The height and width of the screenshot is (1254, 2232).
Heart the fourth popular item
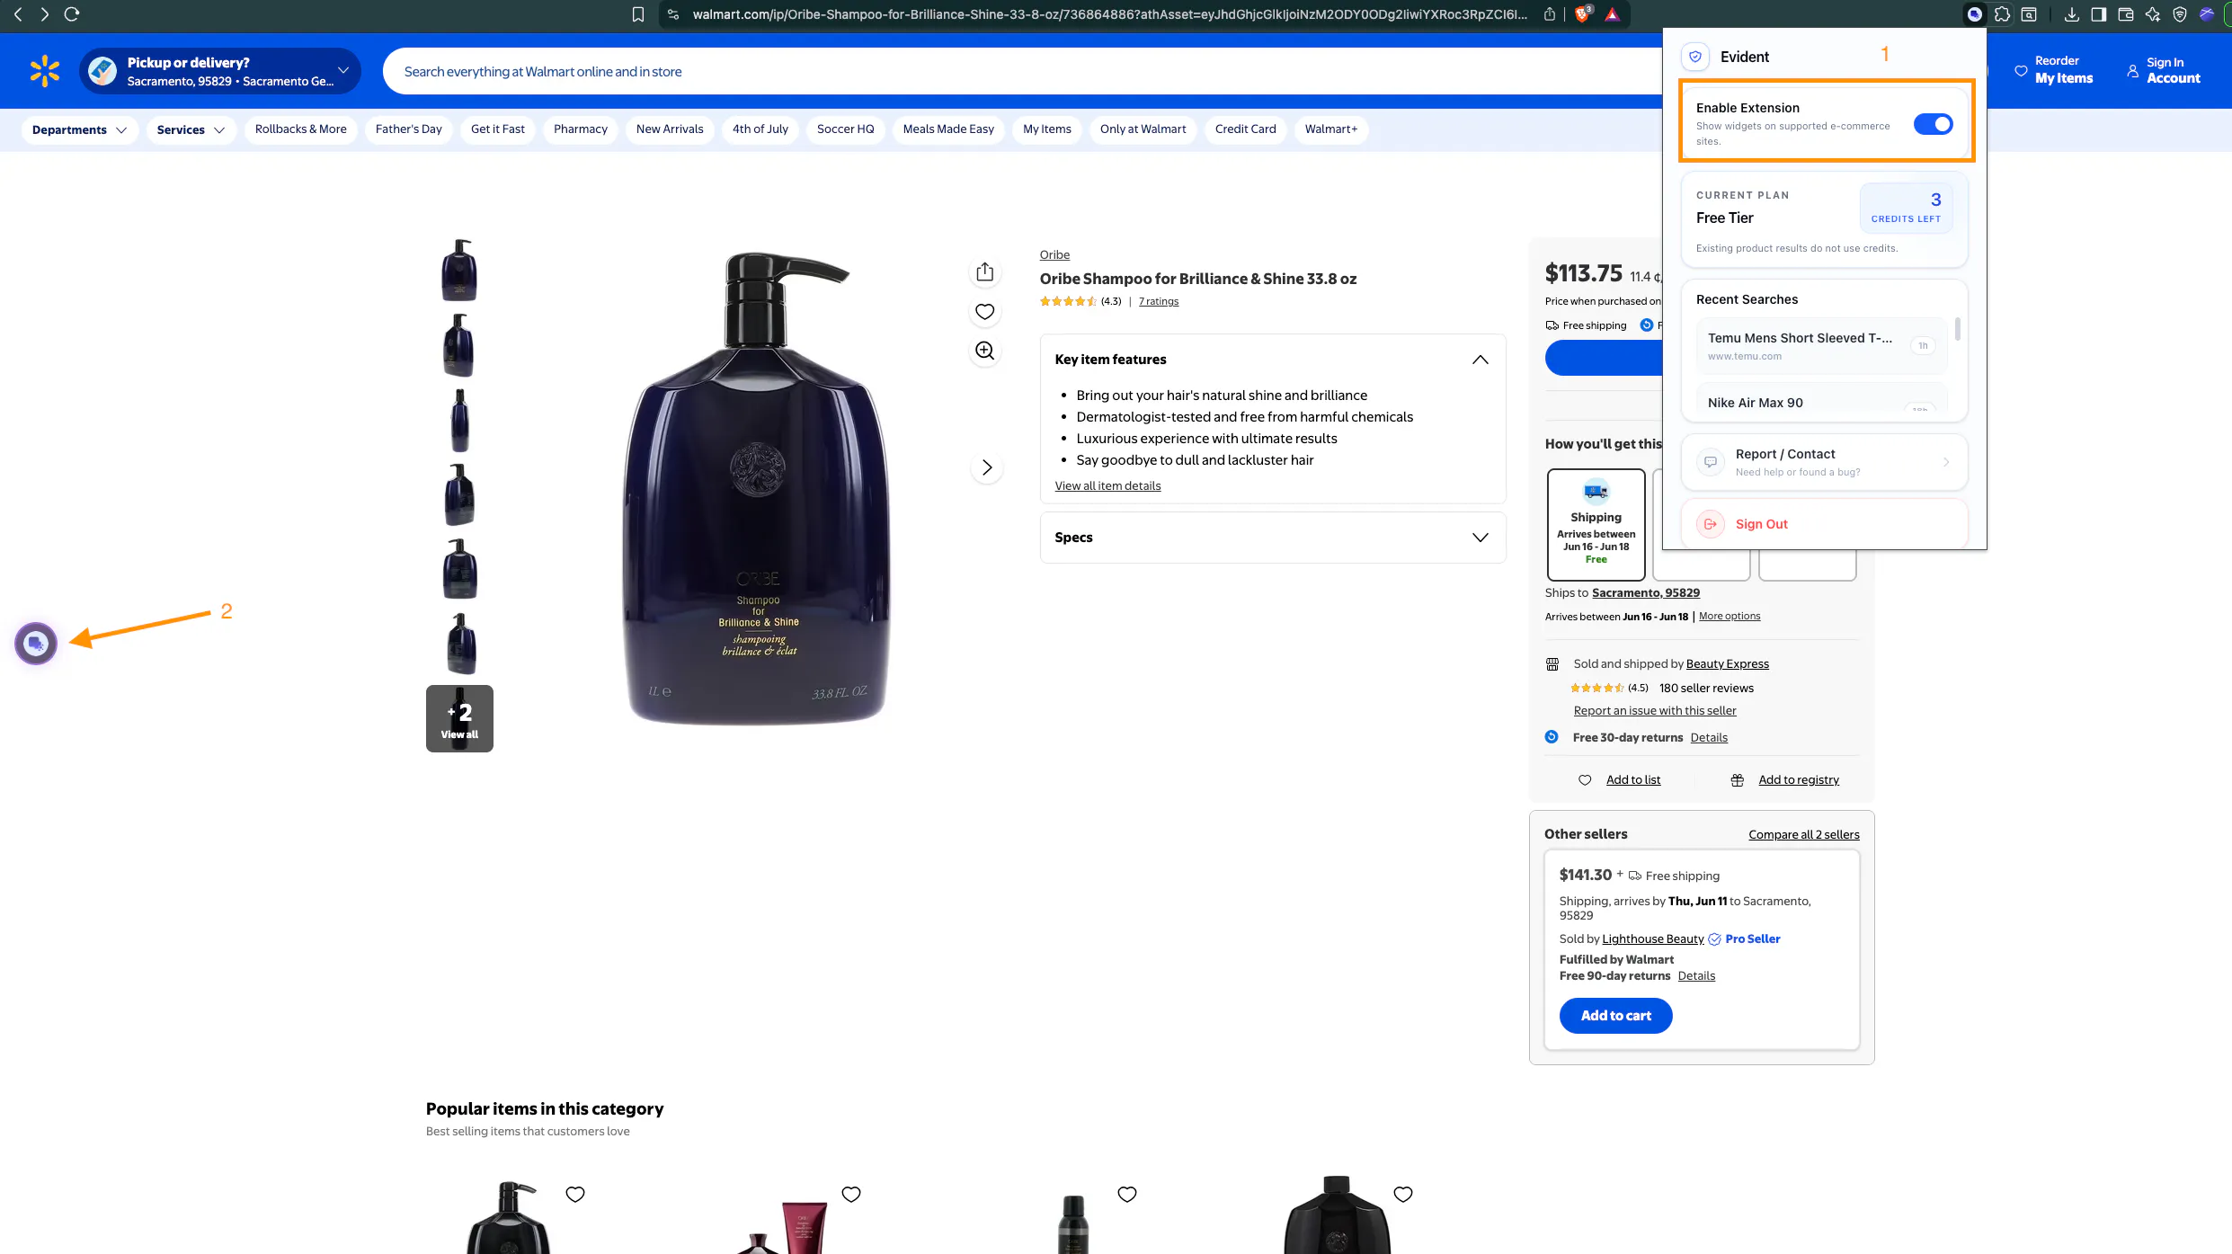click(1403, 1194)
